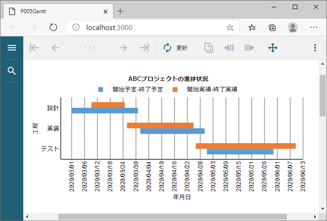The width and height of the screenshot is (327, 221).
Task: Click vertical scrollbar down arrow
Action: coord(322,209)
